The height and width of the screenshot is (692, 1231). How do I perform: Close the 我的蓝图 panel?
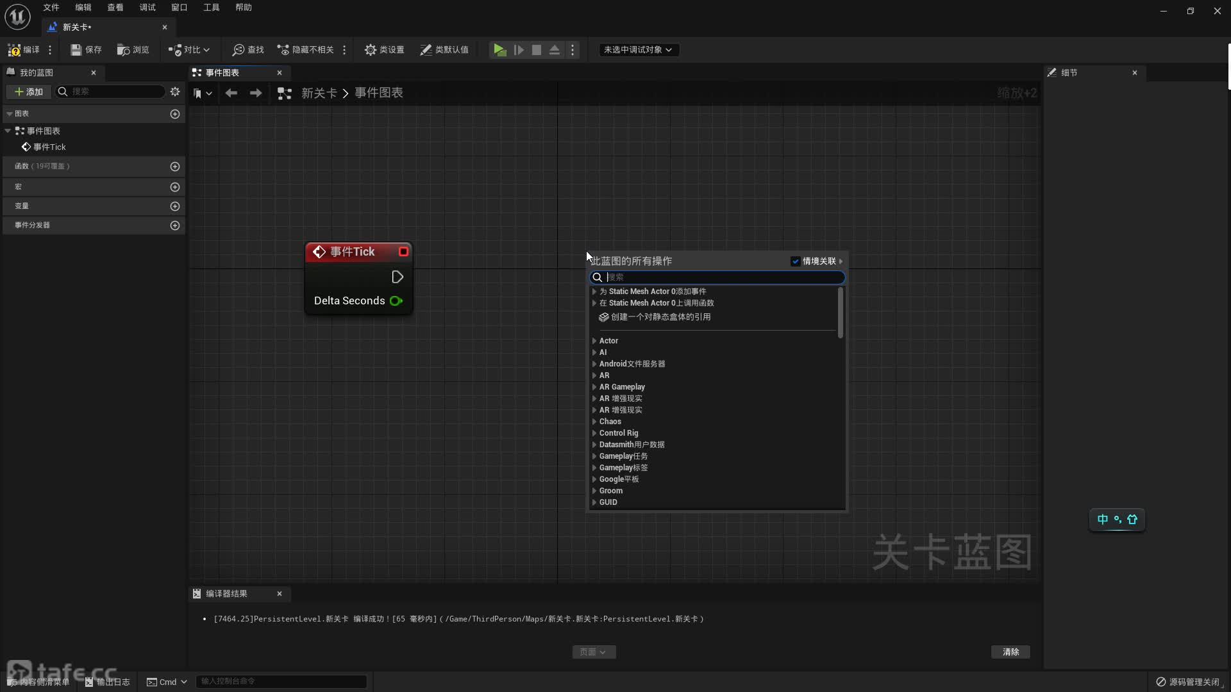[94, 72]
